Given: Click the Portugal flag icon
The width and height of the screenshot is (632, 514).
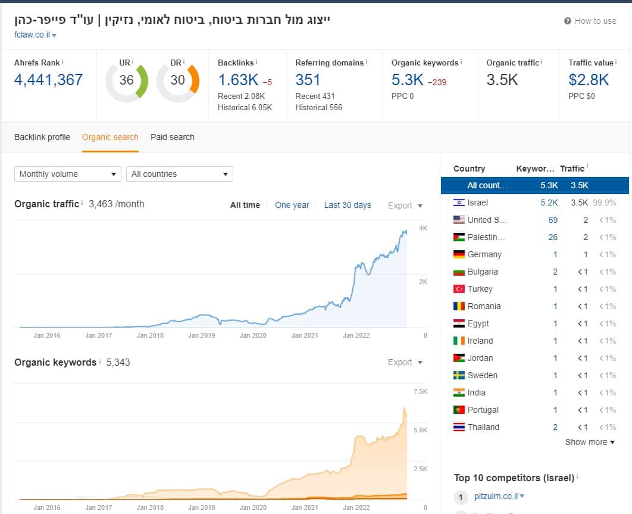Looking at the screenshot, I should click(459, 410).
